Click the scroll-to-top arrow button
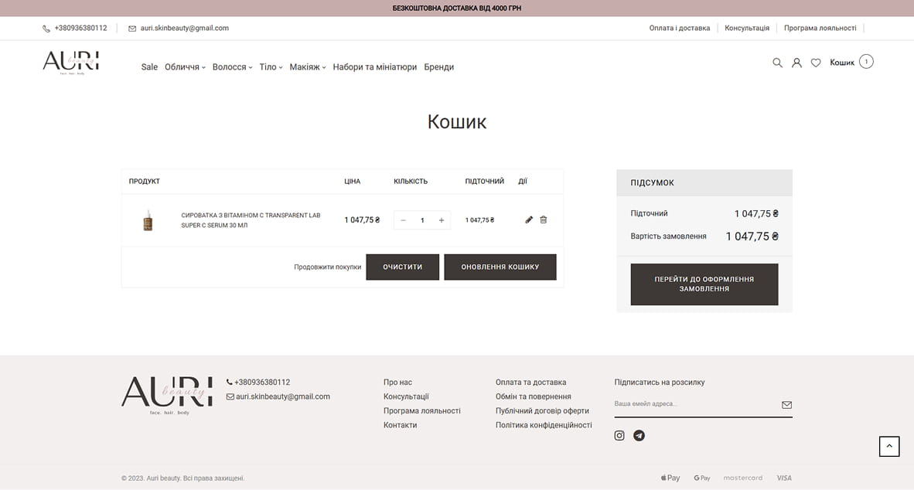 tap(889, 446)
